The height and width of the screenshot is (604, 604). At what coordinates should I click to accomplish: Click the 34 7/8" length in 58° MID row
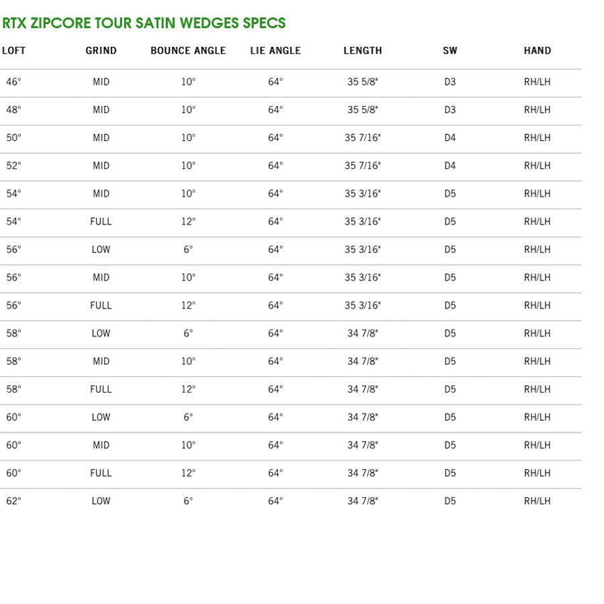click(x=362, y=361)
